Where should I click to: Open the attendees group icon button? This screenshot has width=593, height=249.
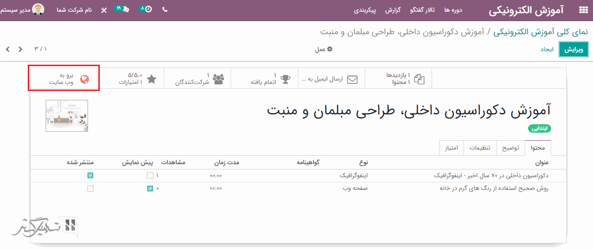[x=218, y=79]
